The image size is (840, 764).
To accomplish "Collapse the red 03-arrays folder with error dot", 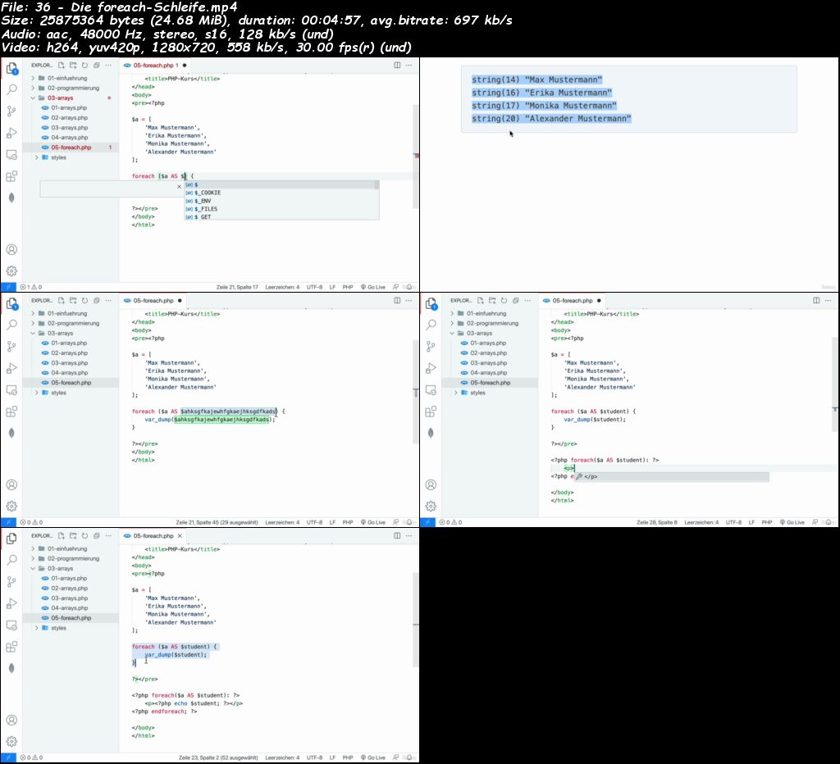I will coord(60,98).
